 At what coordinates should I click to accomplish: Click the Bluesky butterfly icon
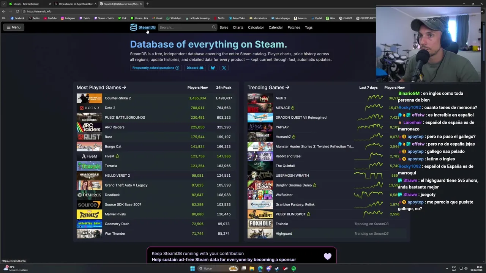(x=213, y=68)
